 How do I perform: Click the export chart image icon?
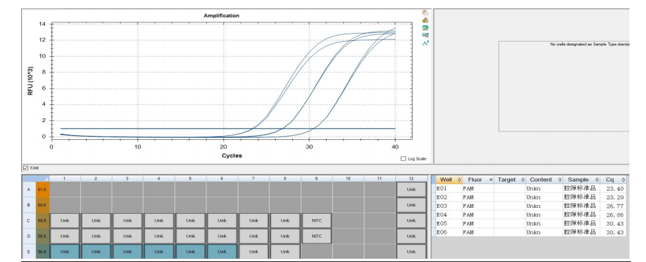coord(426,28)
